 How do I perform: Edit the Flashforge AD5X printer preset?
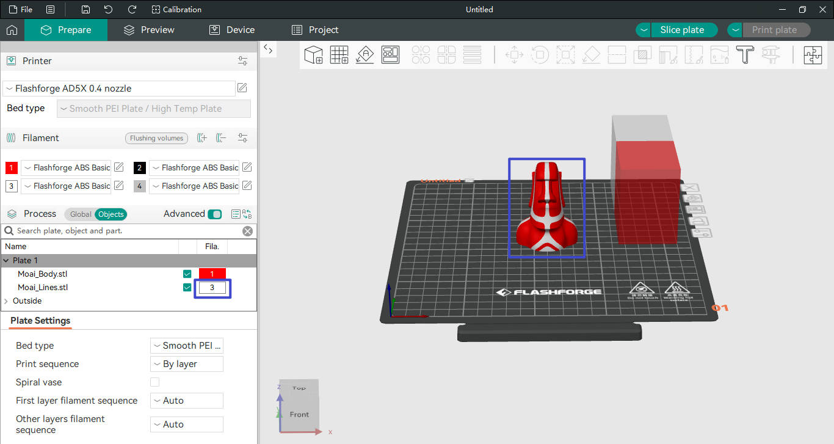pos(242,88)
